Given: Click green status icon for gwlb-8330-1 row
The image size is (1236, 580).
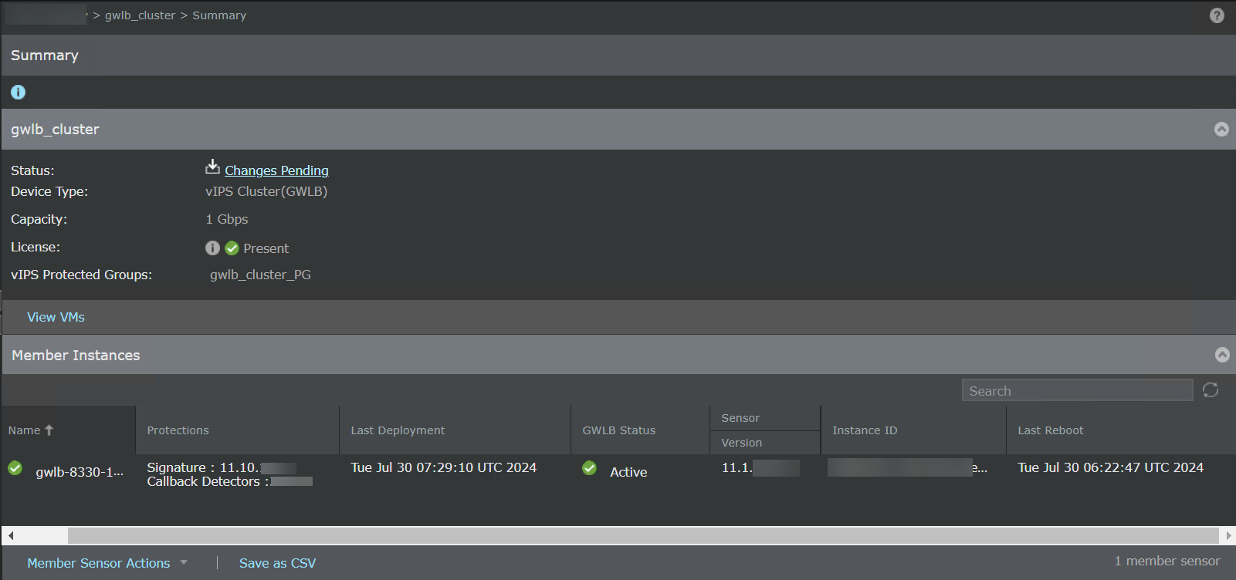Looking at the screenshot, I should click(15, 468).
